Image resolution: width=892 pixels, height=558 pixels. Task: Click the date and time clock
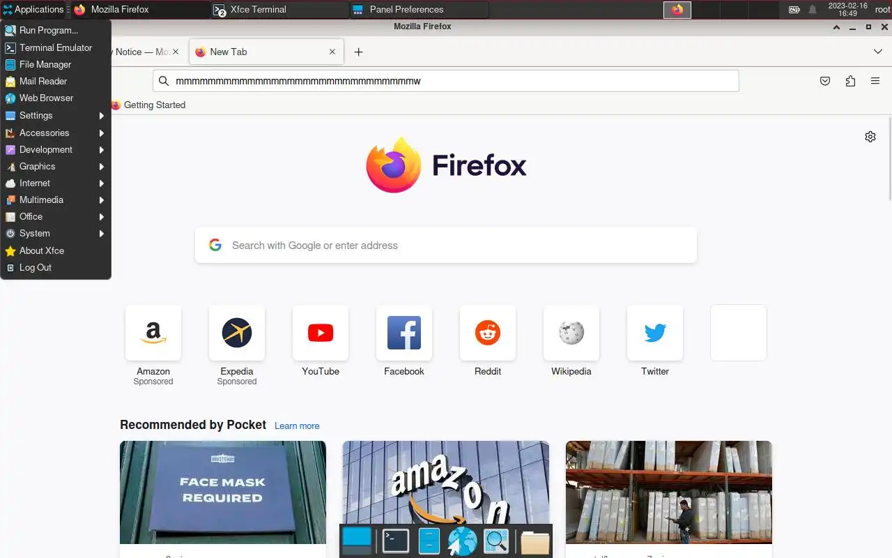847,10
